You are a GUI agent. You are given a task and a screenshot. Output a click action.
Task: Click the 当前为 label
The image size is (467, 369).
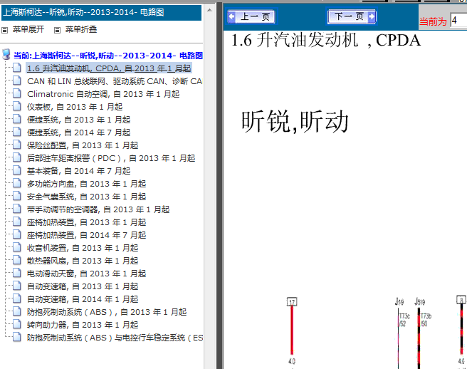tap(433, 21)
